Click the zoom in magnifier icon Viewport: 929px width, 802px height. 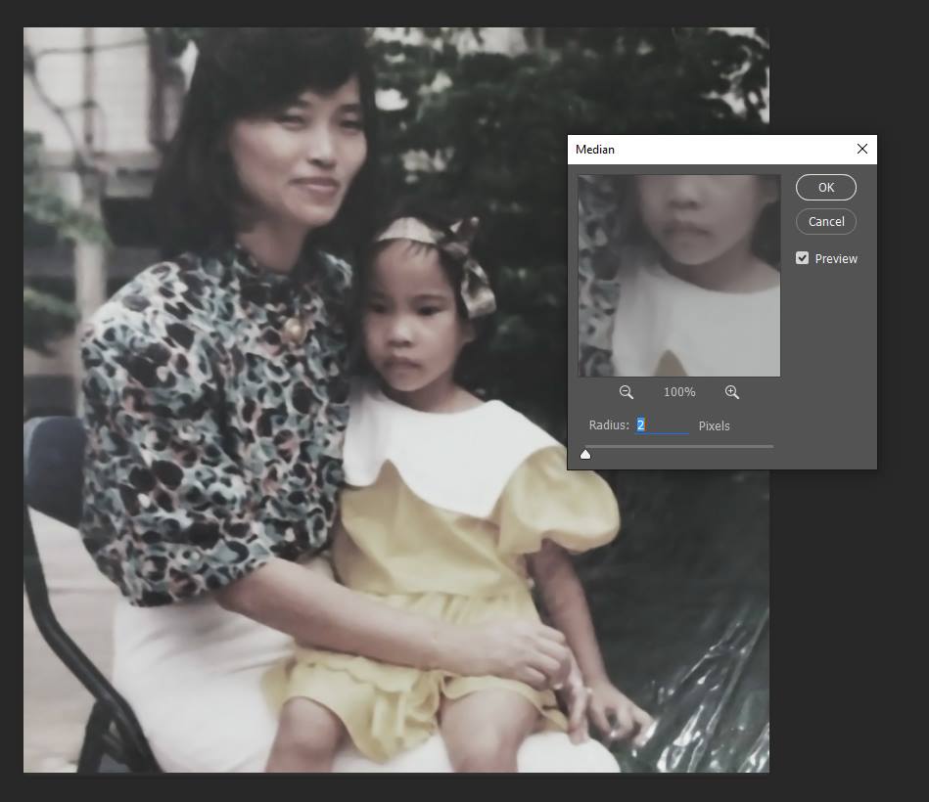731,392
